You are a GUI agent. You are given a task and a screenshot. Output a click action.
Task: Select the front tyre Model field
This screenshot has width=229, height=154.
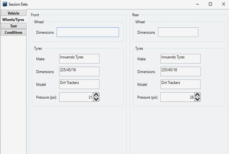pos(79,84)
